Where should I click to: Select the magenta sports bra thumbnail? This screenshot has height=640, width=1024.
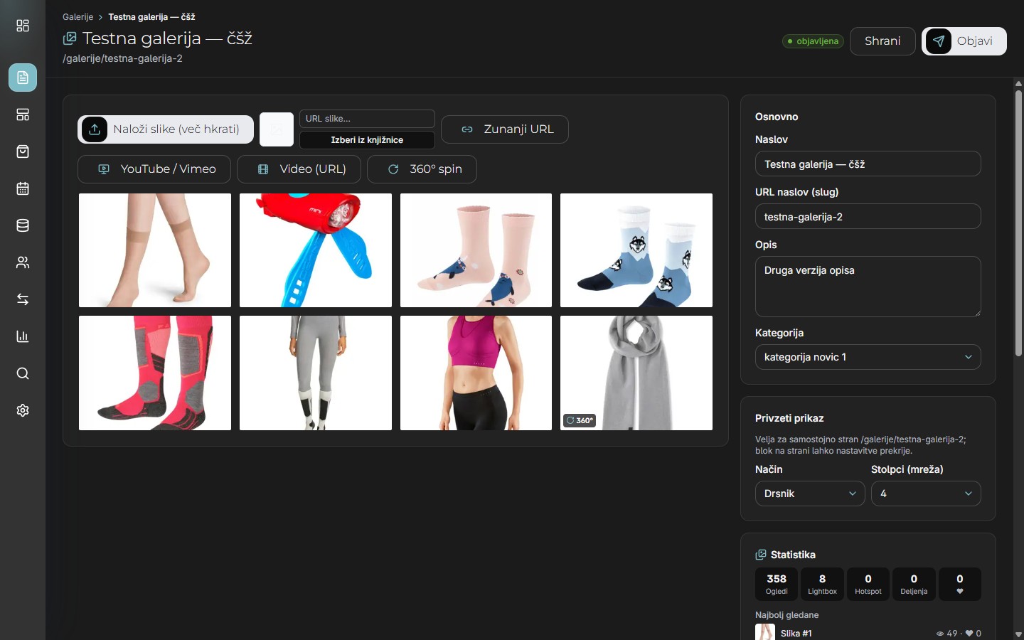pos(476,373)
